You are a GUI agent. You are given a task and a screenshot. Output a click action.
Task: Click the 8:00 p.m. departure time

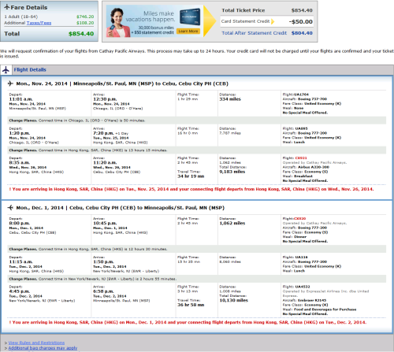pos(20,223)
